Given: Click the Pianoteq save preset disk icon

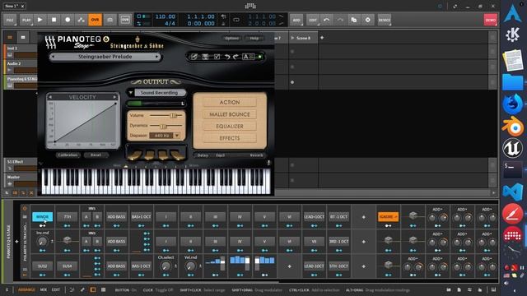Looking at the screenshot, I should coord(205,57).
